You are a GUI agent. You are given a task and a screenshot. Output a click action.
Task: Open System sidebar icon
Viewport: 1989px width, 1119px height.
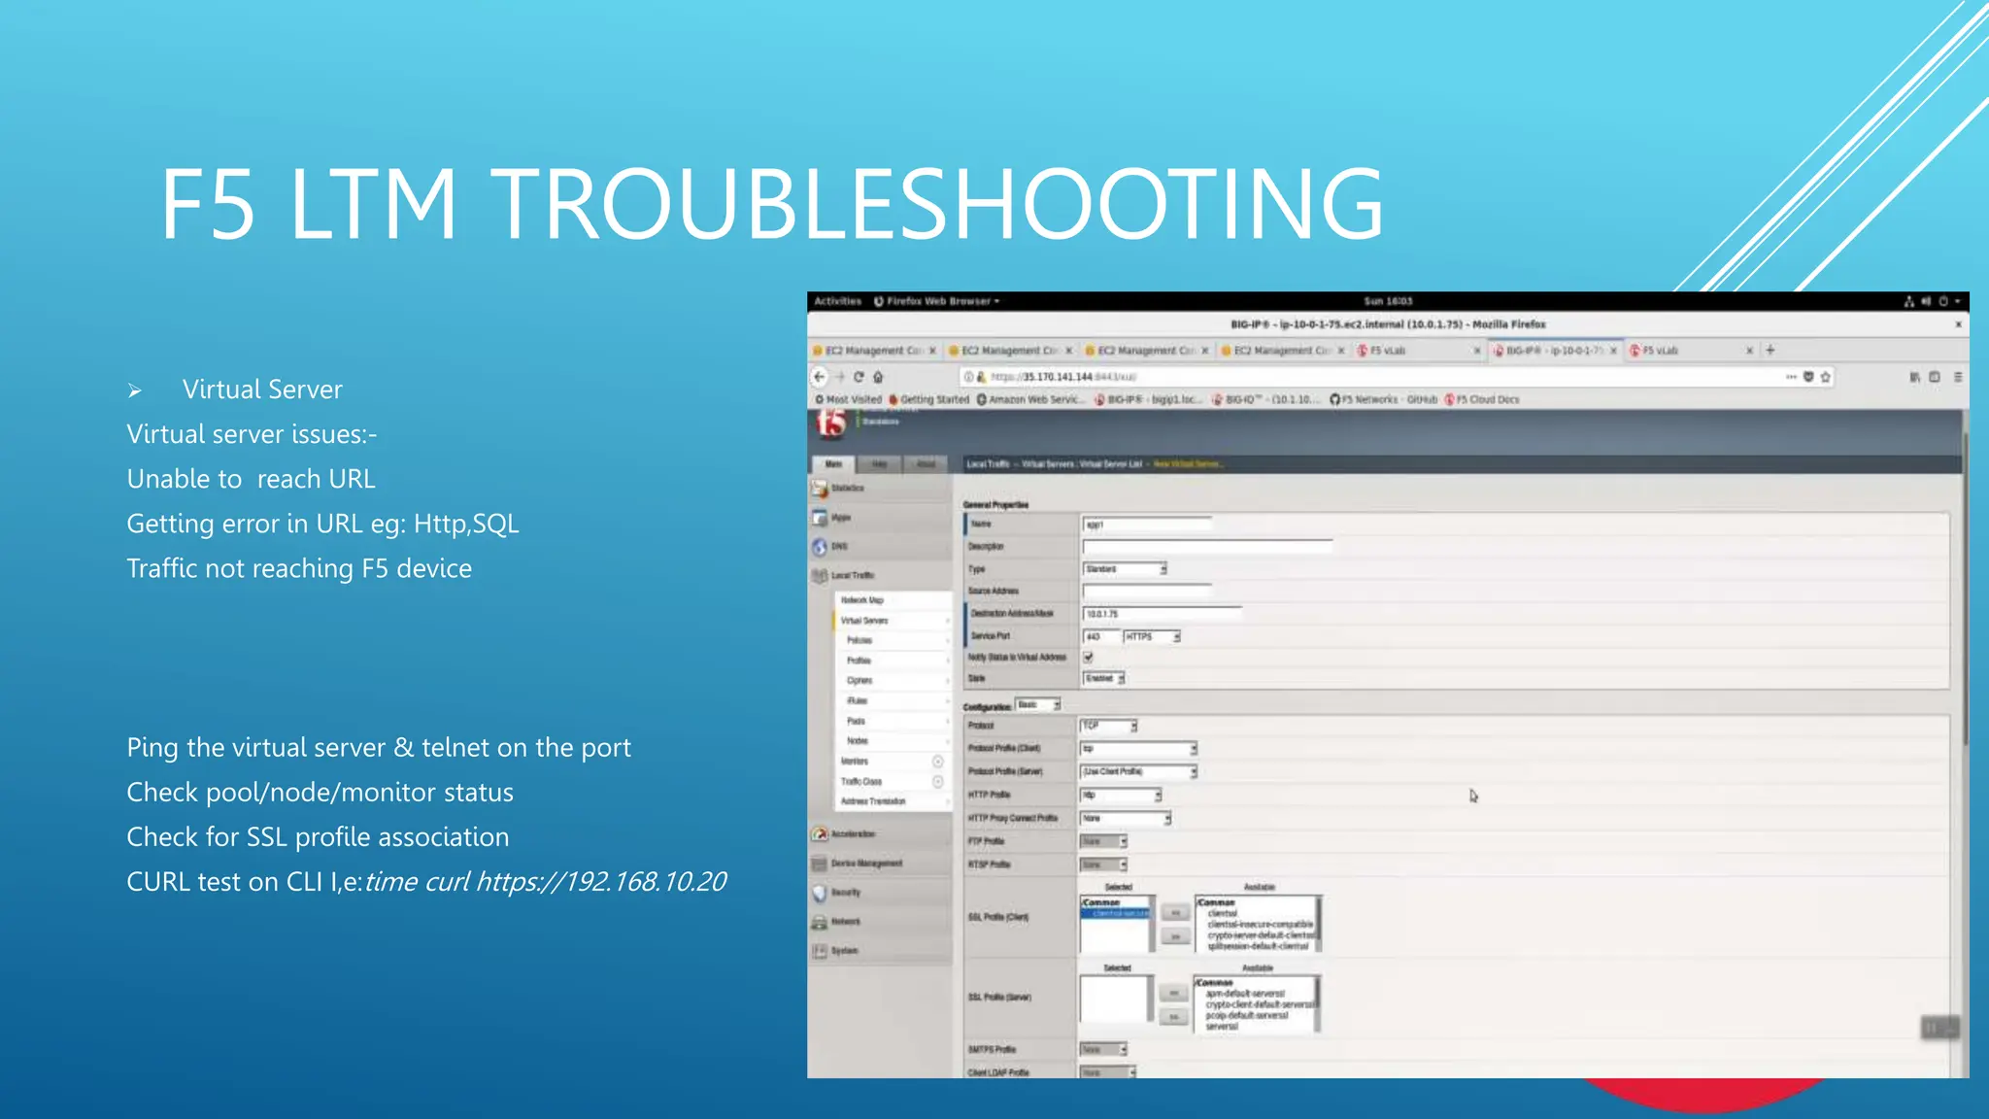click(x=820, y=951)
